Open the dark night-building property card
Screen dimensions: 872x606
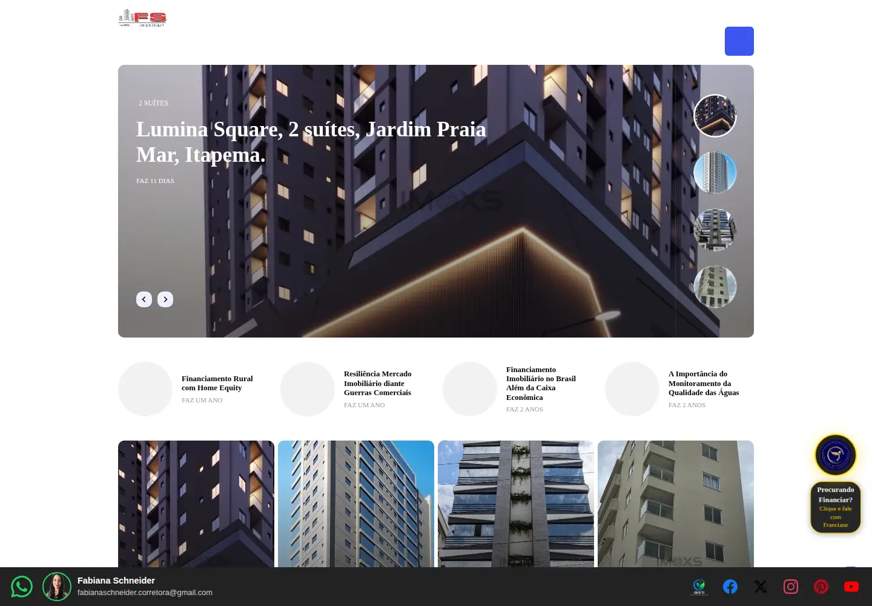196,504
